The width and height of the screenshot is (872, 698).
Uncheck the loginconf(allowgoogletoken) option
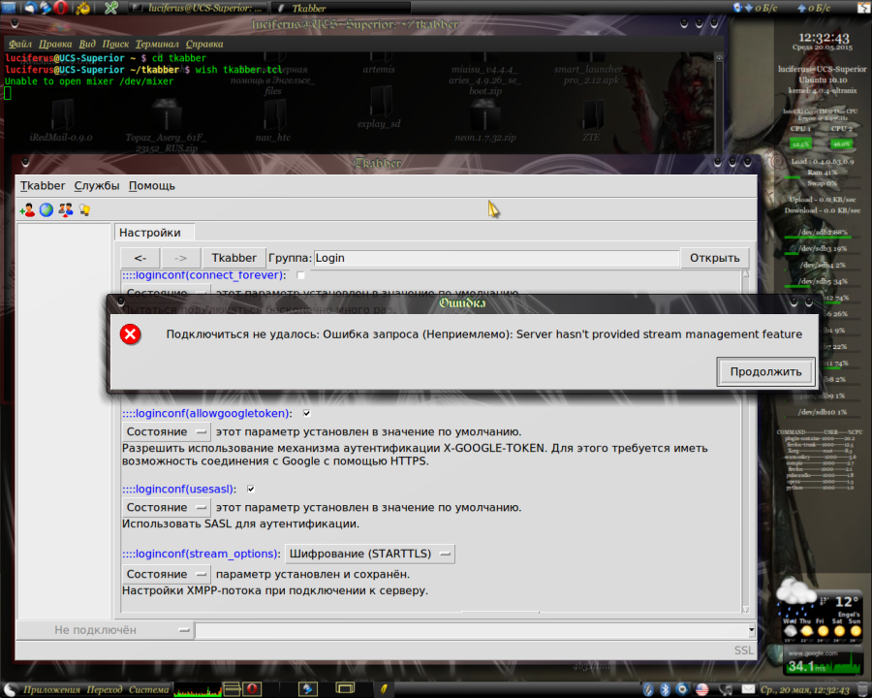tap(306, 413)
